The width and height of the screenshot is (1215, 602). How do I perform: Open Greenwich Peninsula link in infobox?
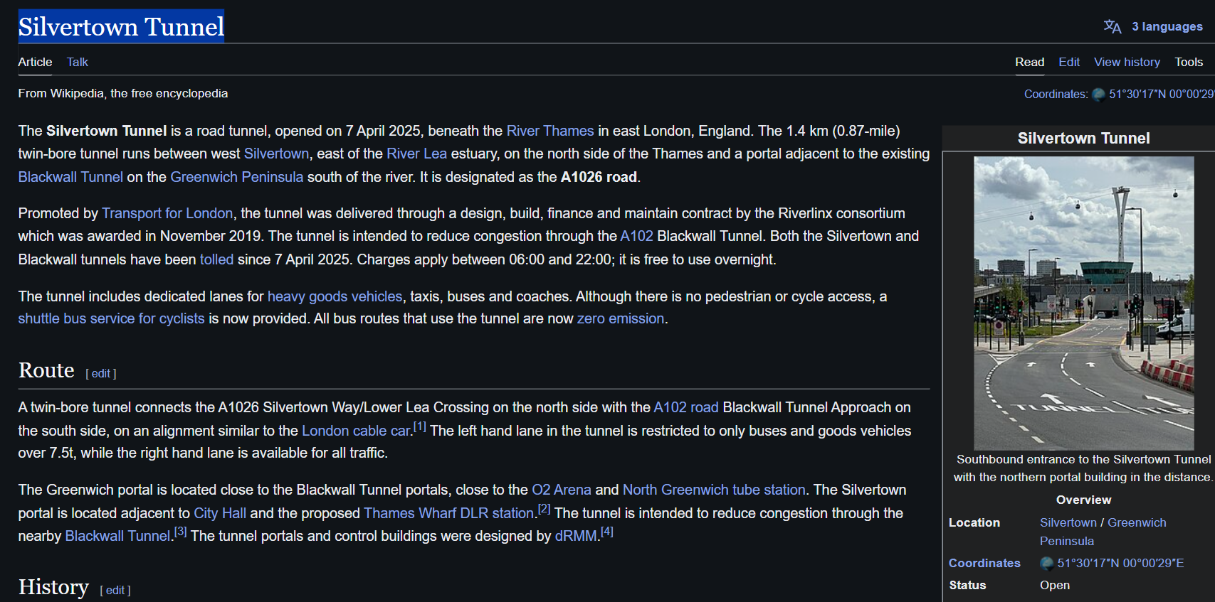pos(1103,532)
